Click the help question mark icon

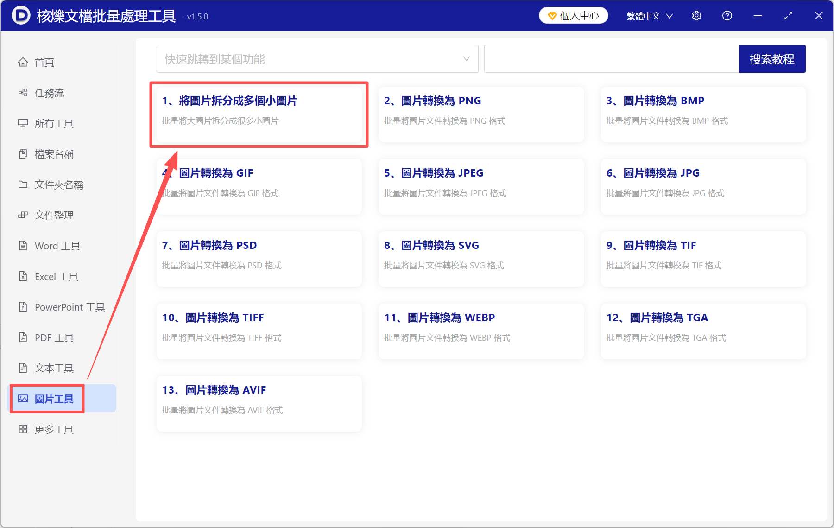tap(727, 15)
